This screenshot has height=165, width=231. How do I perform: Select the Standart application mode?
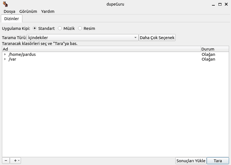click(x=35, y=28)
